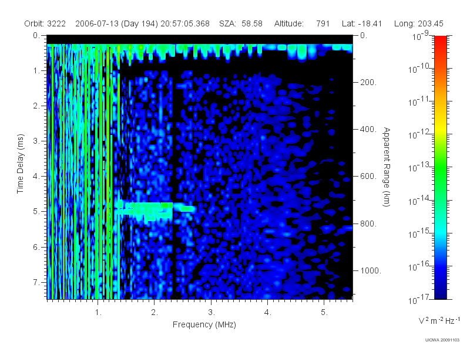Click the 800. tick on apparent range axis
The image size is (470, 352).
[368, 224]
